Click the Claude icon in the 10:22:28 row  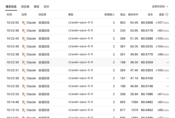(23, 86)
